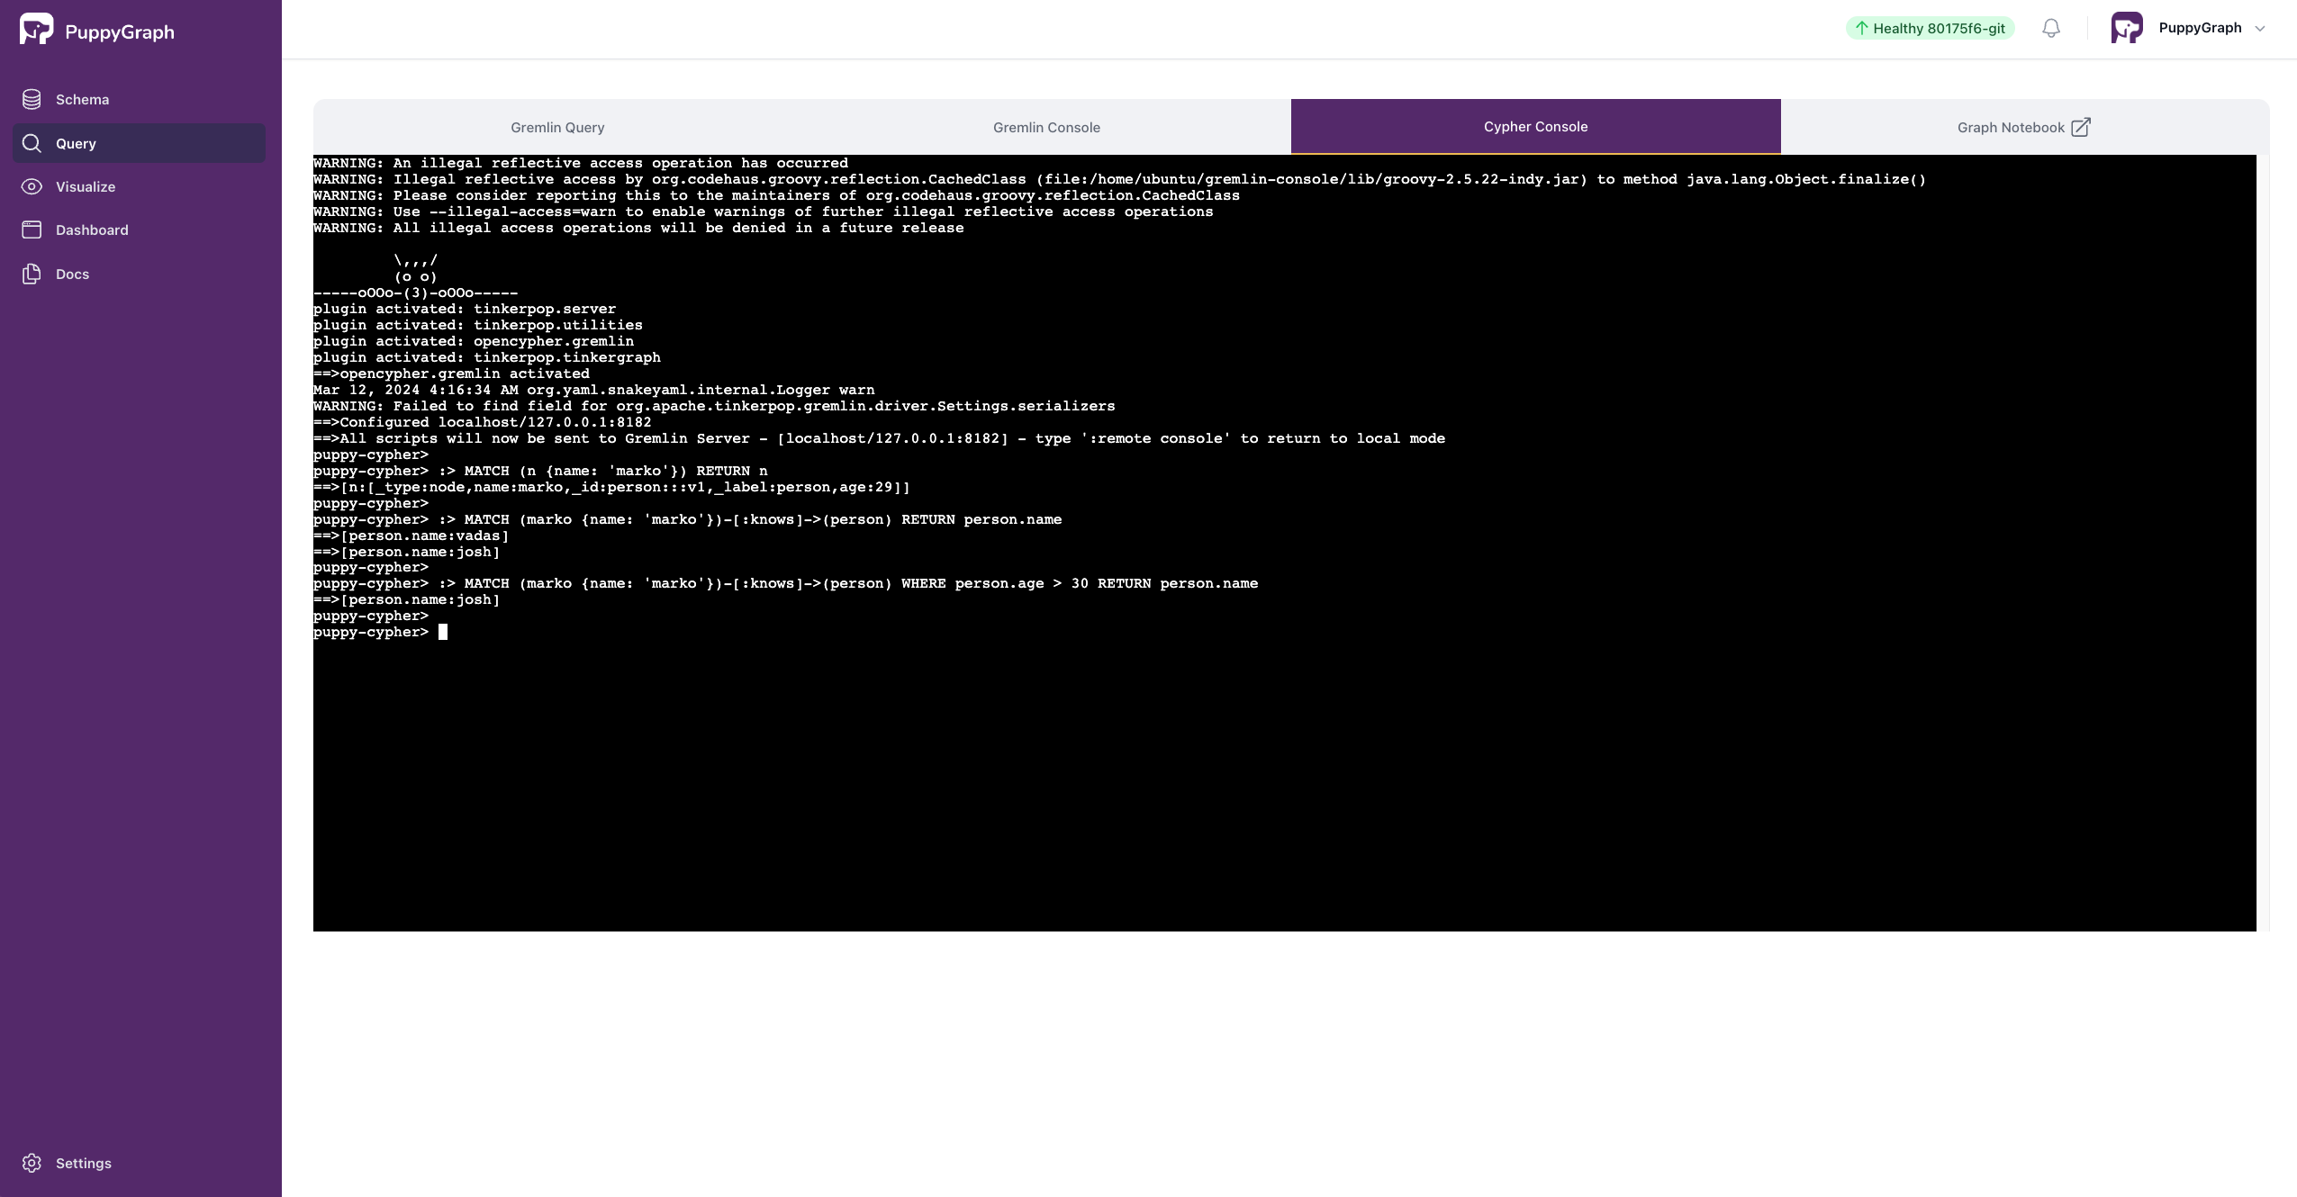This screenshot has width=2297, height=1197.
Task: Click the Healthy 80175f6-git status badge
Action: pyautogui.click(x=1931, y=28)
